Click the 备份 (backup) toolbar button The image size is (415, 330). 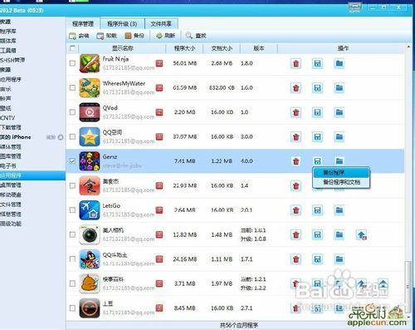point(134,36)
